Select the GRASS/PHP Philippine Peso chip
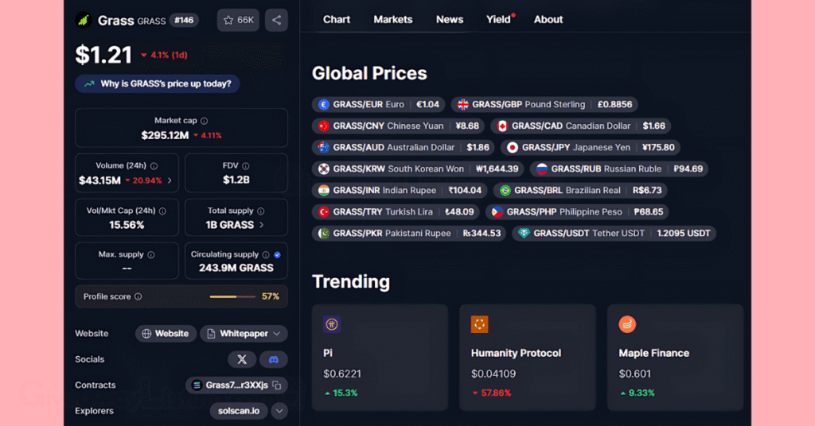The width and height of the screenshot is (815, 426). (x=577, y=212)
